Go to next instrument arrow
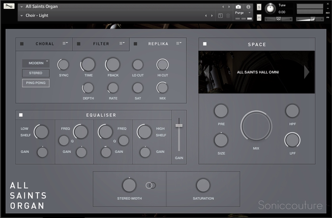The height and width of the screenshot is (218, 332). pos(229,7)
